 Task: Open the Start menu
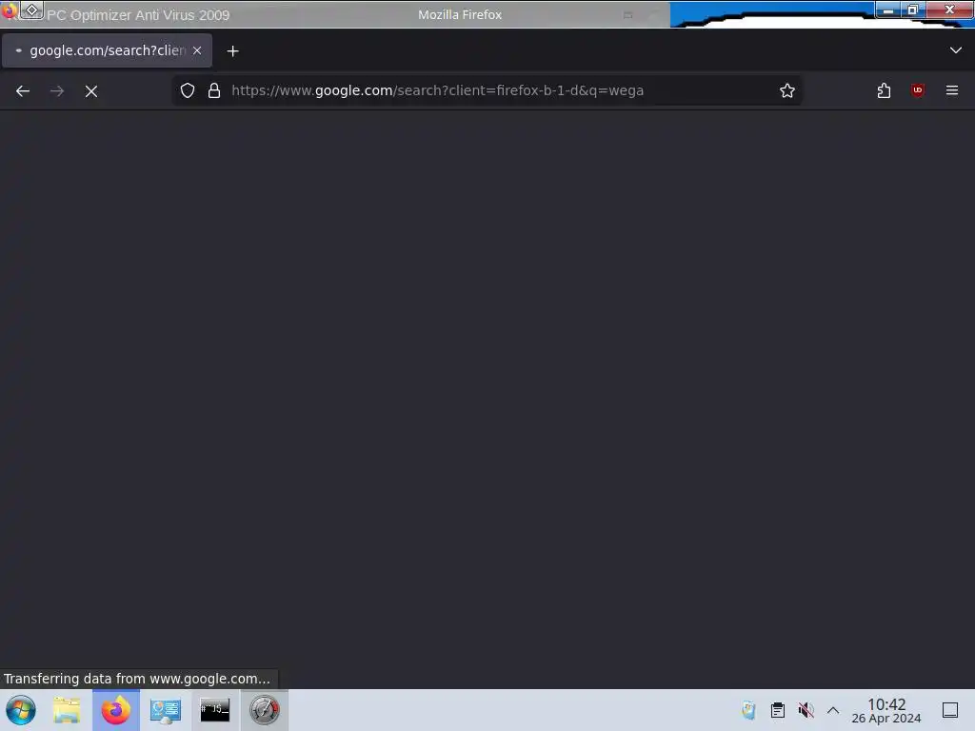point(21,710)
